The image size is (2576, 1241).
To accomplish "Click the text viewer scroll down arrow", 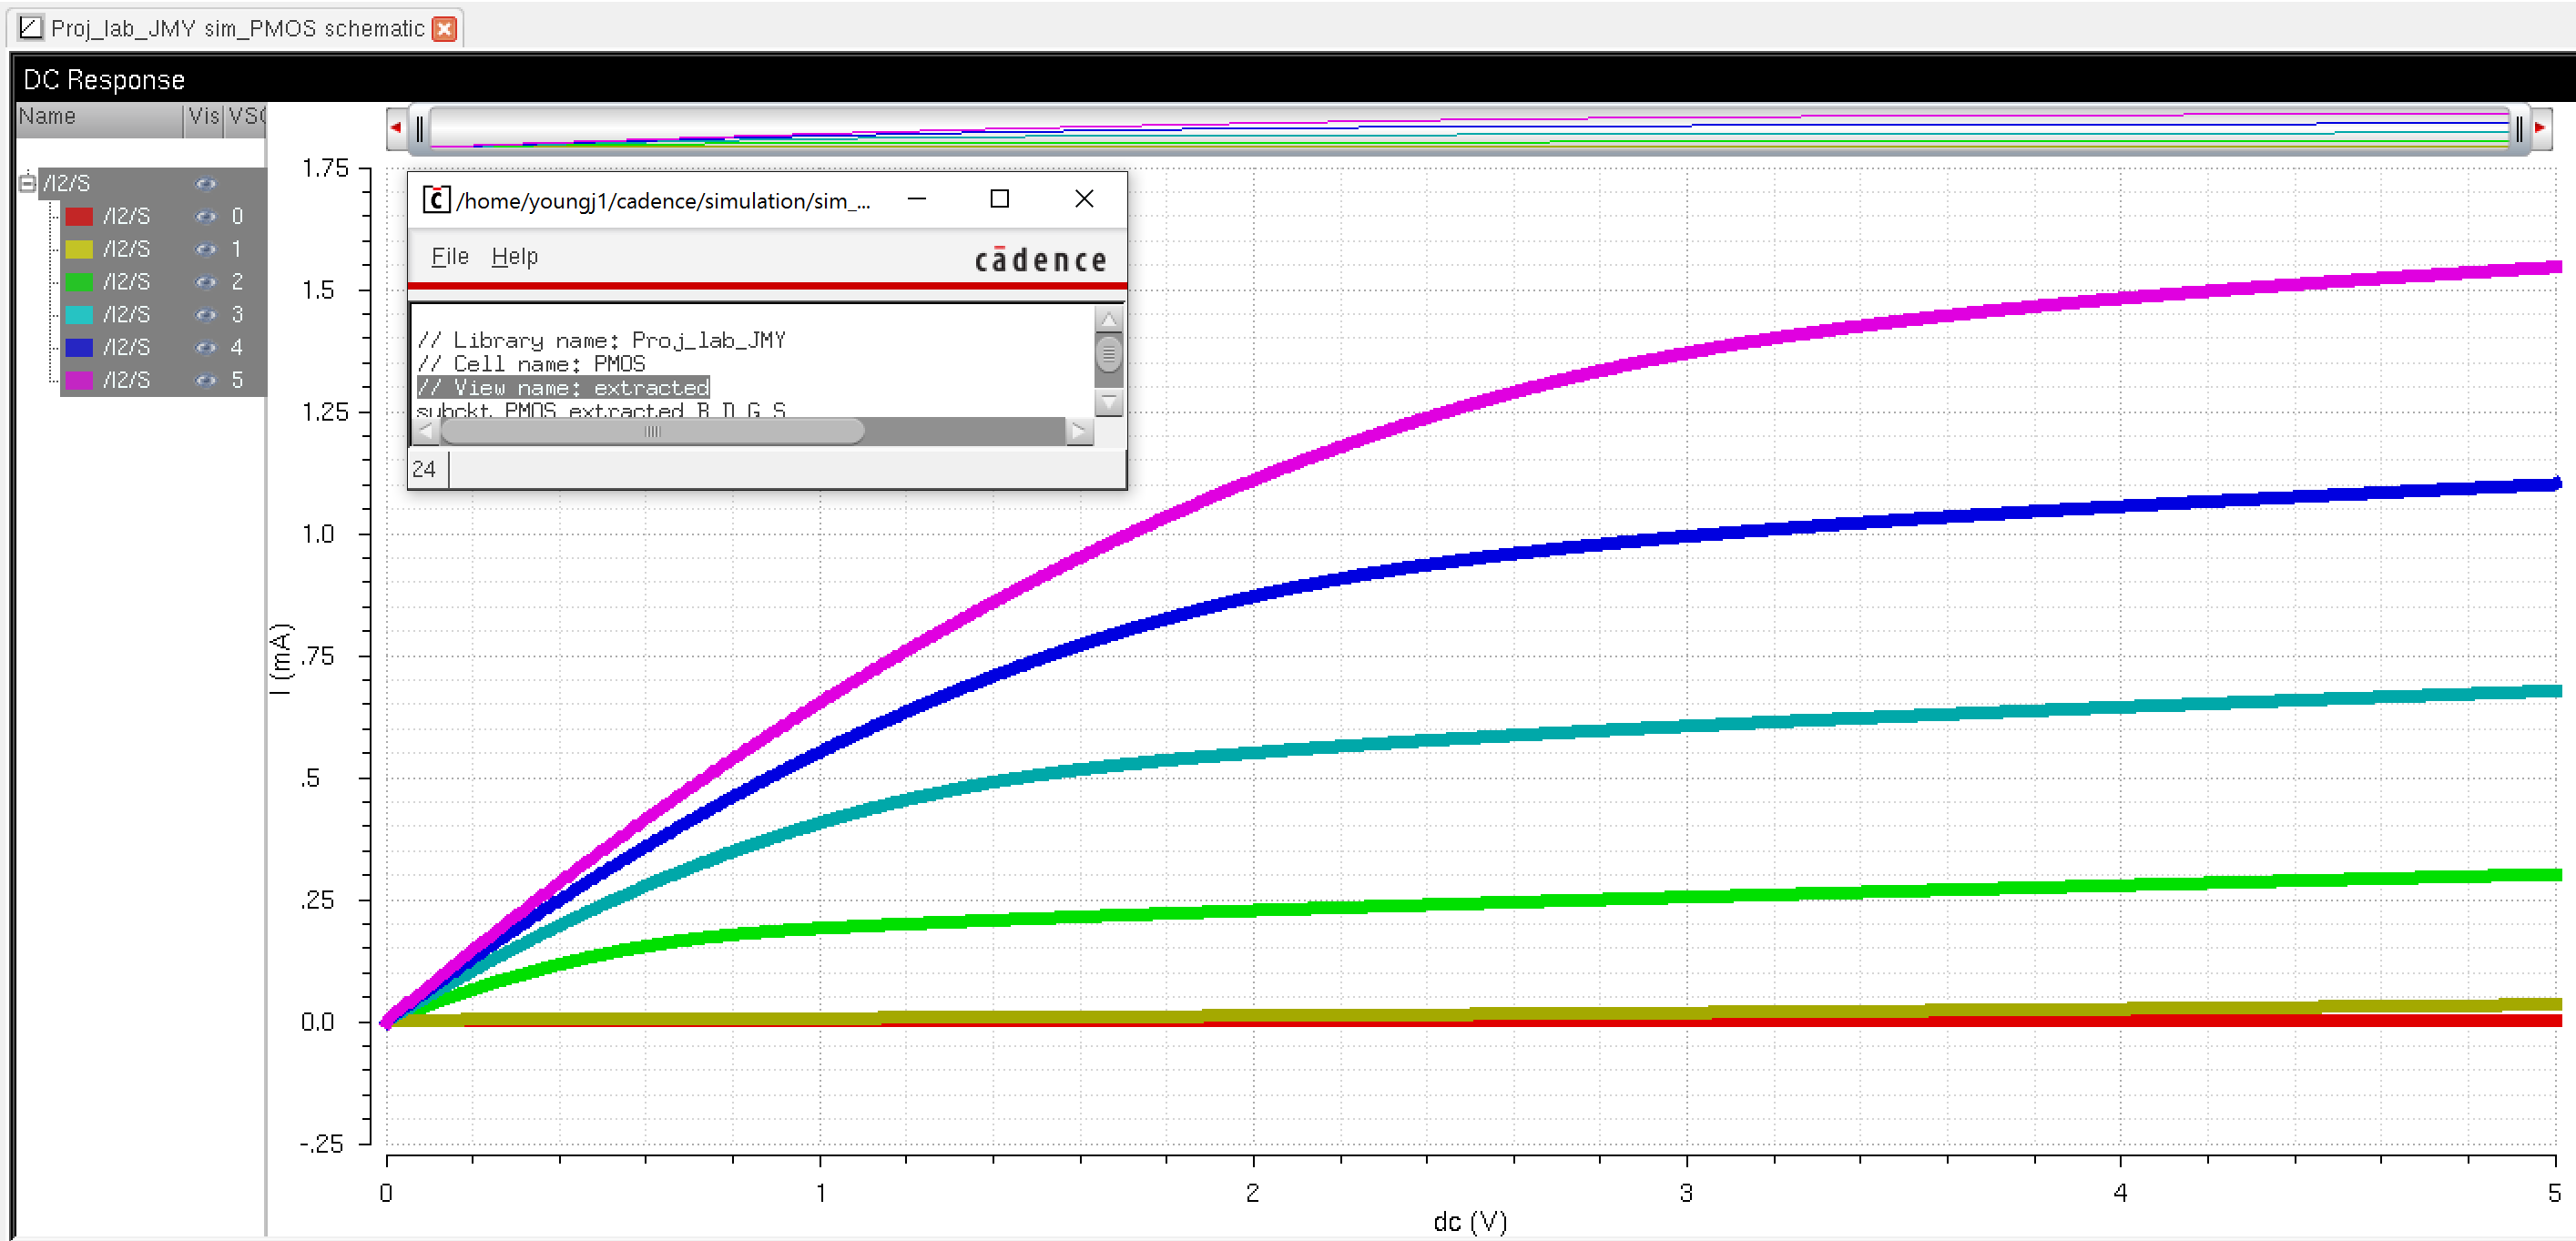I will pos(1108,402).
